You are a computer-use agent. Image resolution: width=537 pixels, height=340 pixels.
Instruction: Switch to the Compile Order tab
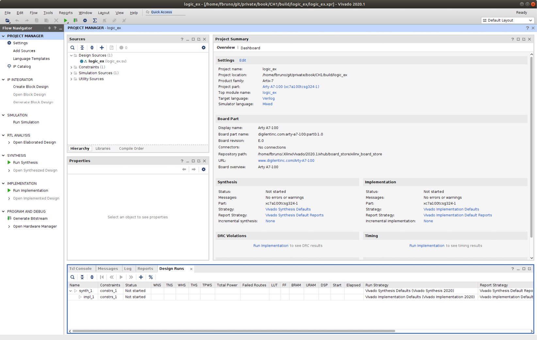(x=131, y=148)
